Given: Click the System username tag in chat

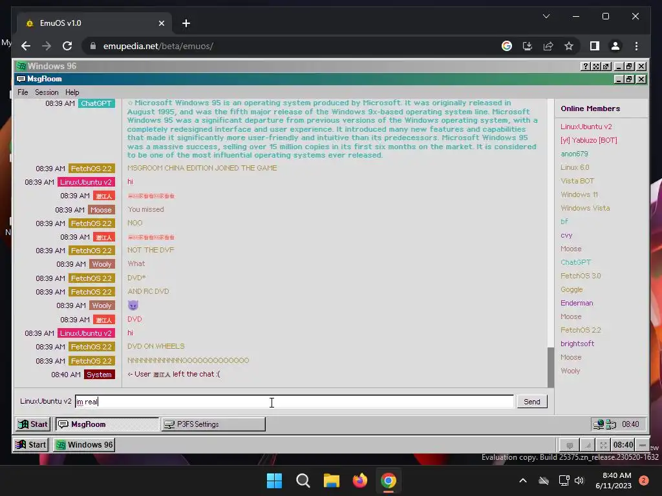Looking at the screenshot, I should tap(99, 375).
